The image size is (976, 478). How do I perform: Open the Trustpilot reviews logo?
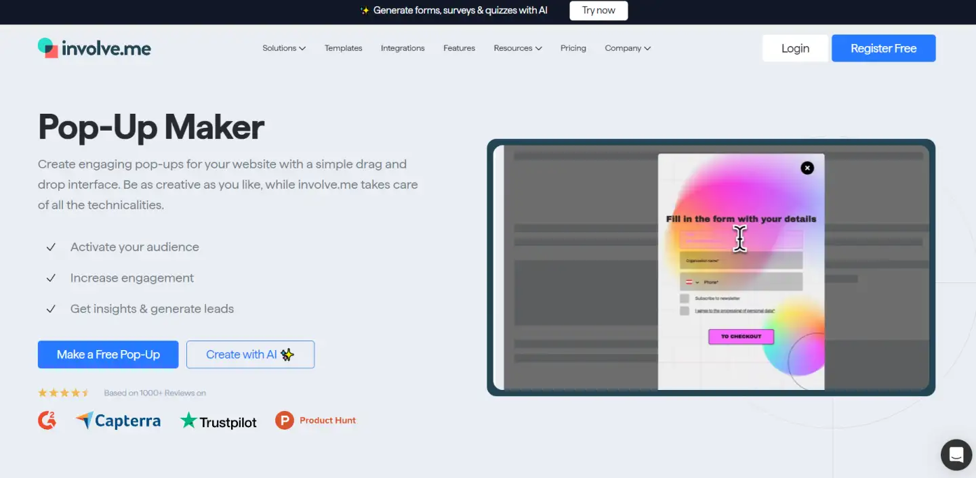click(218, 421)
